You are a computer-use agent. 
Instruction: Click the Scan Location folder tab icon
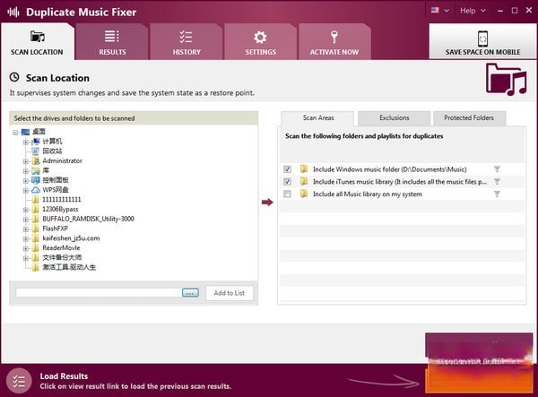click(x=37, y=36)
